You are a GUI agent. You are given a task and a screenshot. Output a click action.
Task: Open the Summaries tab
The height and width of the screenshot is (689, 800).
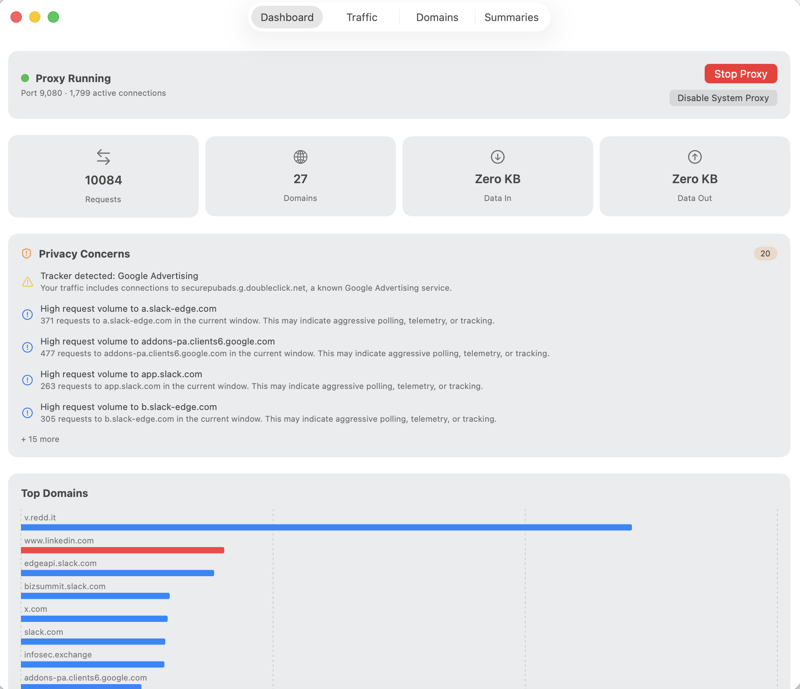pos(512,17)
